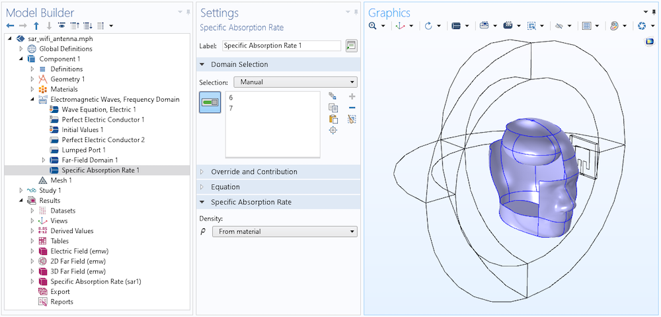The image size is (661, 317).
Task: Click the Collapse All tree icon
Action: 75,26
